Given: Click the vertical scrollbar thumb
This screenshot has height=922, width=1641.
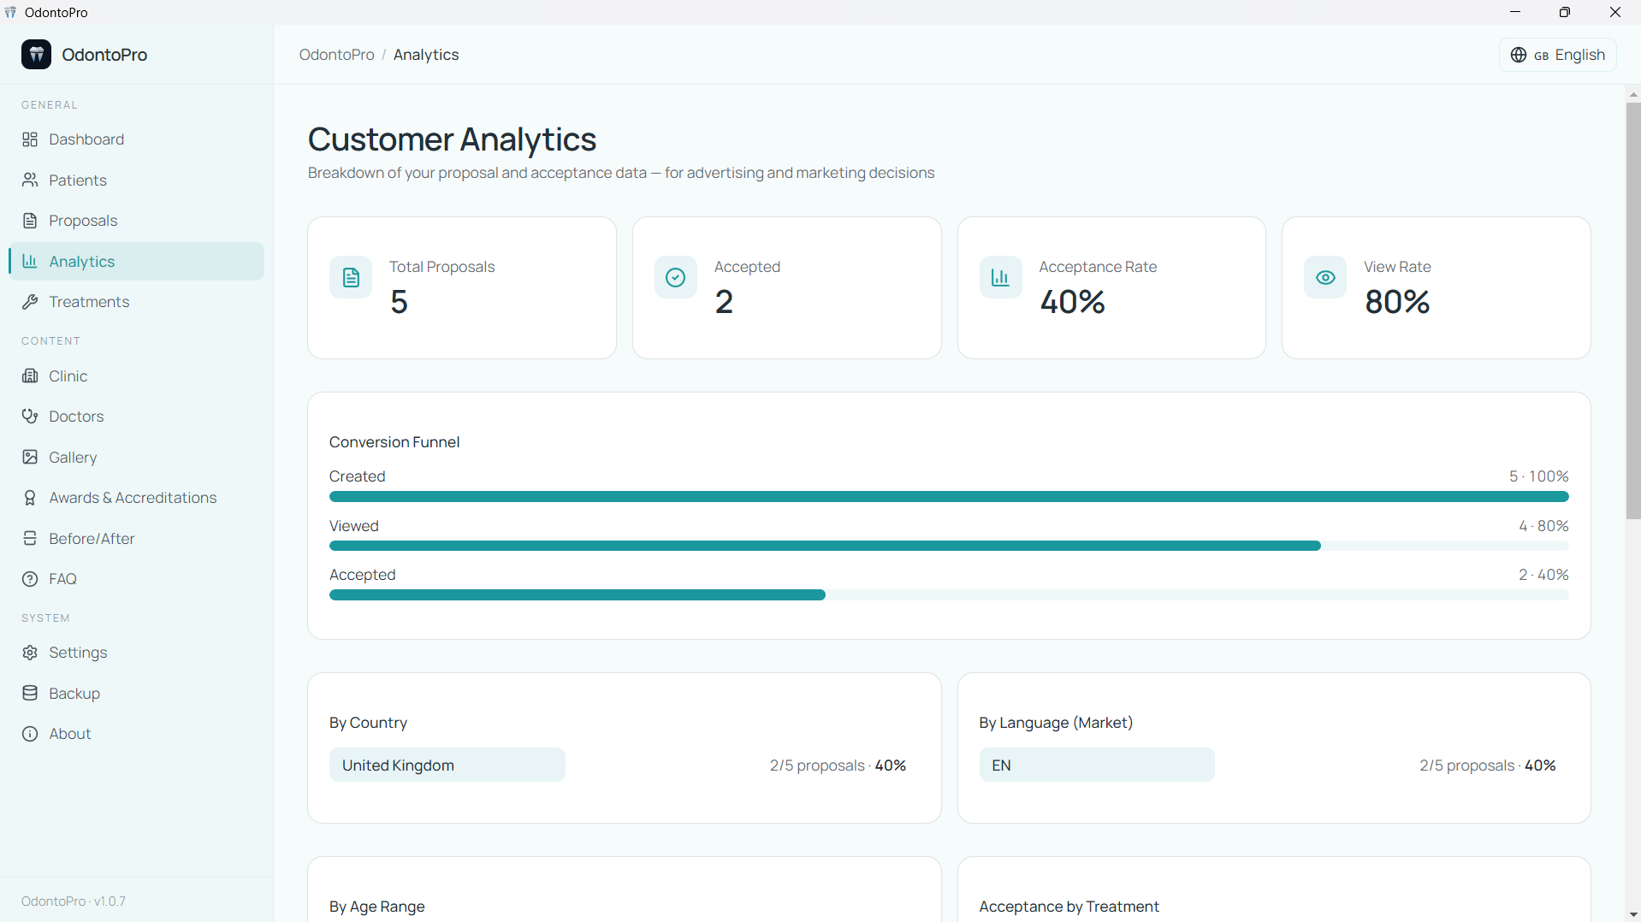Looking at the screenshot, I should [1633, 310].
